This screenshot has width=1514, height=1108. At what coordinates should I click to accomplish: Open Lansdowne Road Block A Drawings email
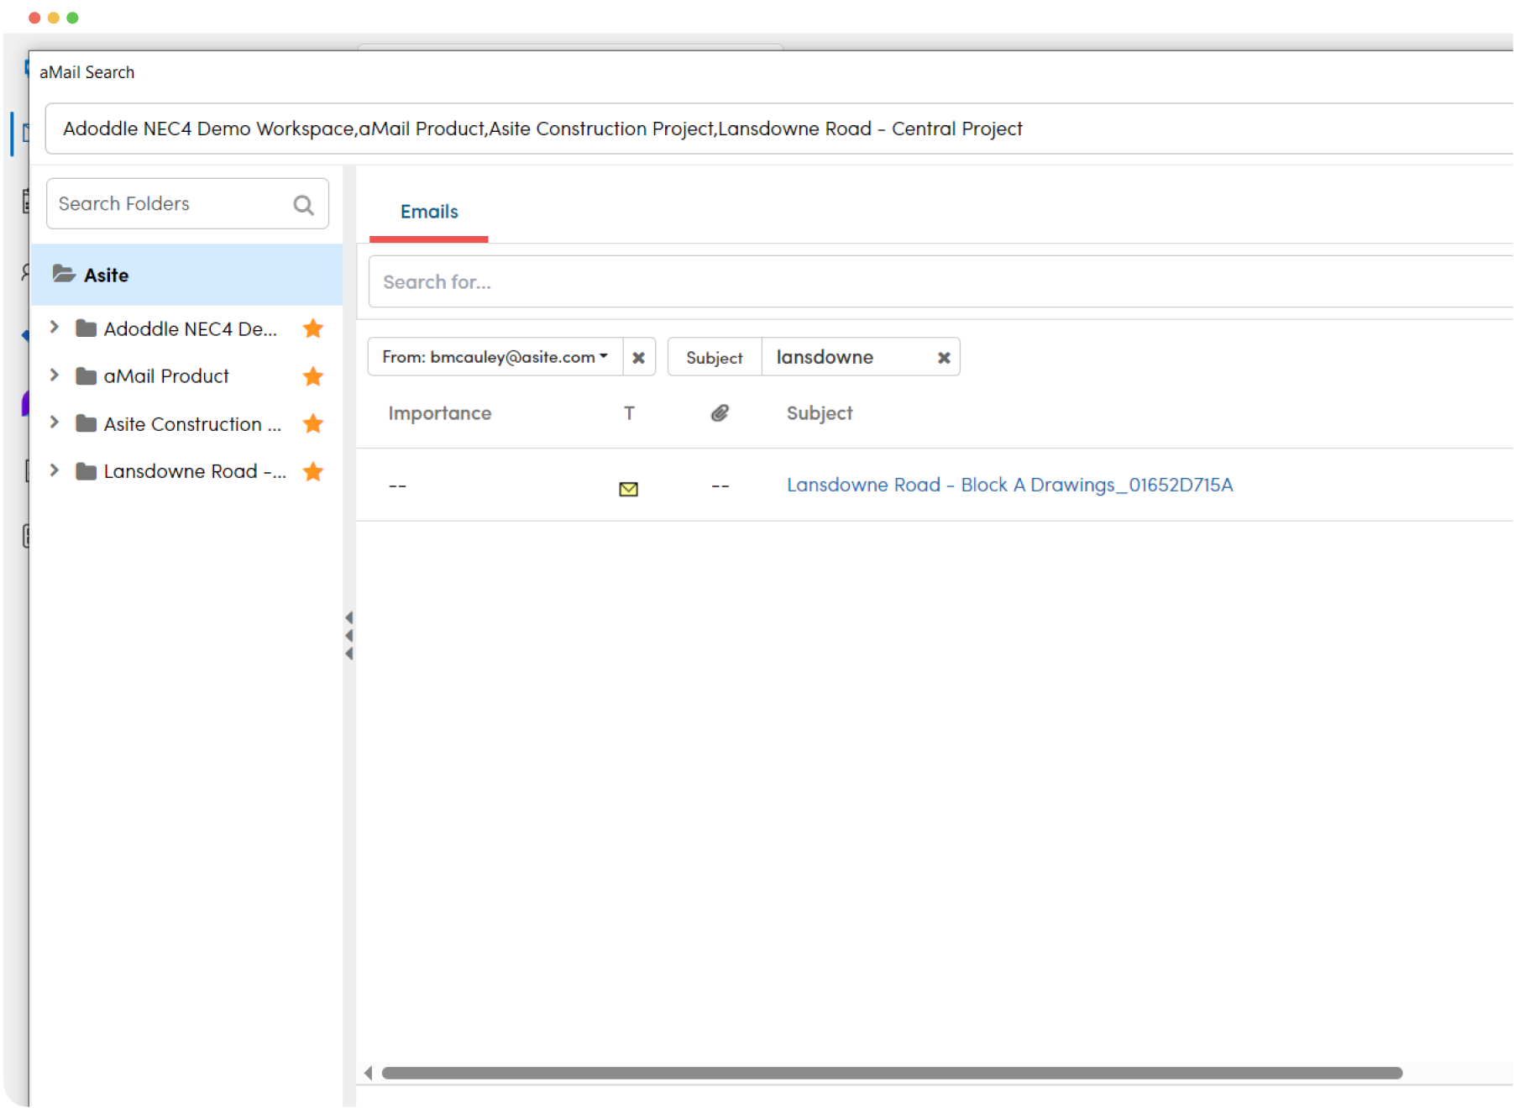1009,485
